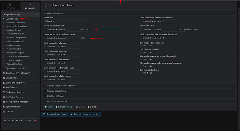Open Bandwidth Monitoring in the sidebar
The image size is (240, 131).
15,23
